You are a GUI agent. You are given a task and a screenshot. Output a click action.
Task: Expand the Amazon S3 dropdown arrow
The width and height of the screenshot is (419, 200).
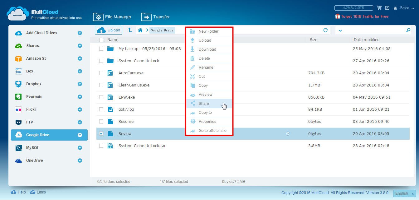pyautogui.click(x=80, y=58)
